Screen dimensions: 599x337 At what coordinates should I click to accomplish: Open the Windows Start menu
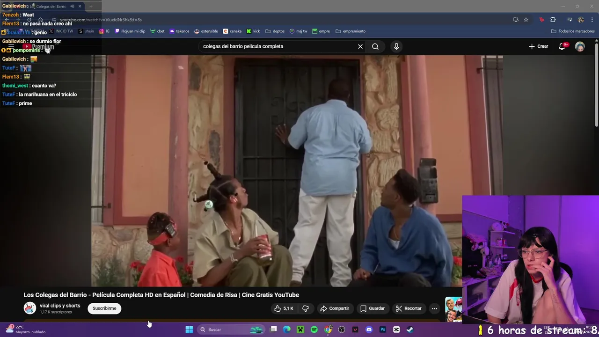click(x=189, y=330)
